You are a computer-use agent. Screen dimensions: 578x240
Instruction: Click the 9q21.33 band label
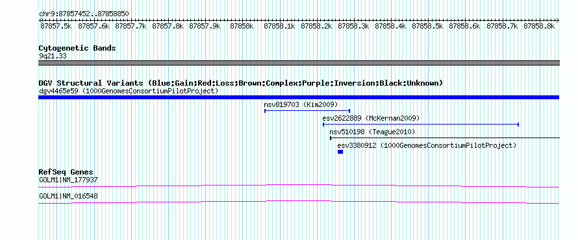53,56
